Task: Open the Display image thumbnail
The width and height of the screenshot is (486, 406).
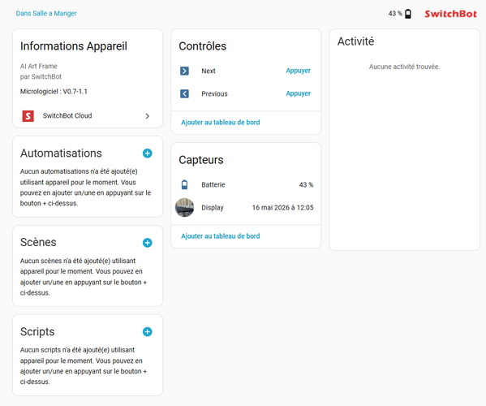Action: (184, 208)
